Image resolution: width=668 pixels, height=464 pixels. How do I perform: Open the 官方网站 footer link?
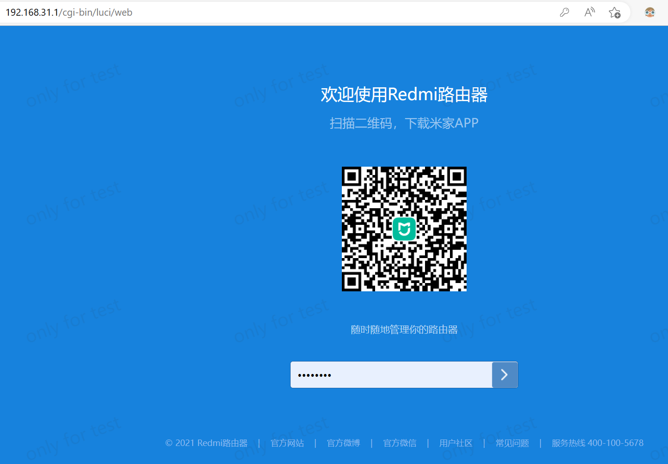[x=287, y=443]
